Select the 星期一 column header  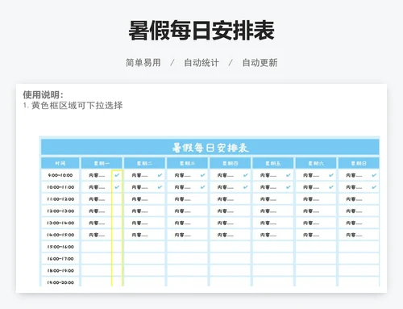102,163
